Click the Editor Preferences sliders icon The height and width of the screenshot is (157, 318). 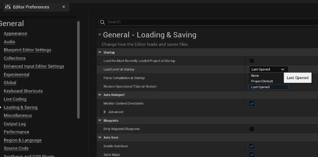click(8, 7)
